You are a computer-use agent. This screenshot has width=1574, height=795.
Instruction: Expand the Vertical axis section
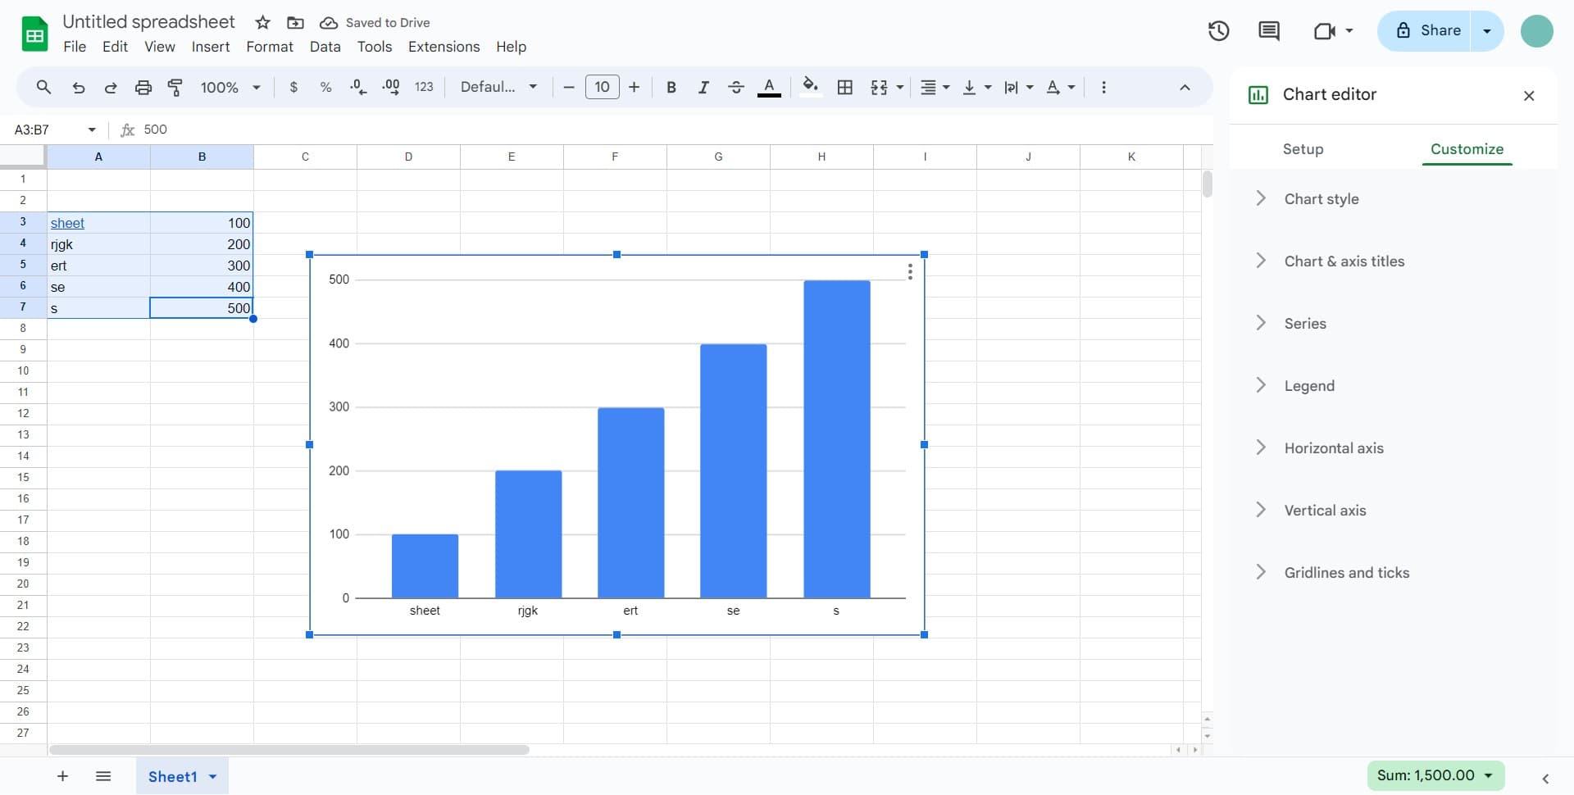point(1325,510)
